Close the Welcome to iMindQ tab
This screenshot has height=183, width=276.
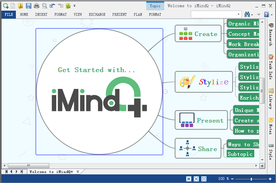78,172
